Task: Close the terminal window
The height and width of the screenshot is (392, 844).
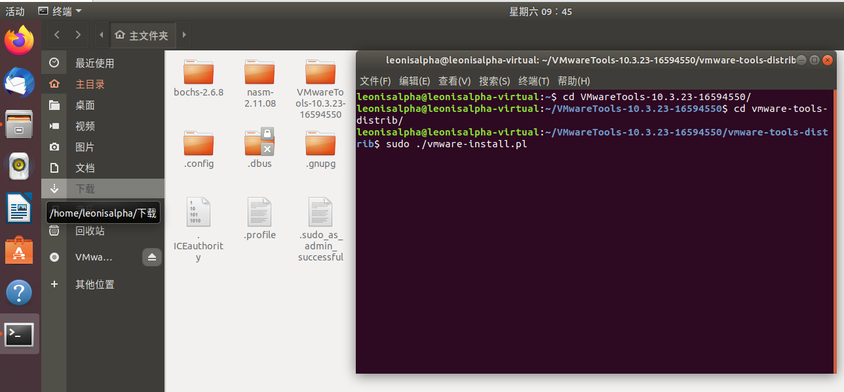Action: click(x=828, y=60)
